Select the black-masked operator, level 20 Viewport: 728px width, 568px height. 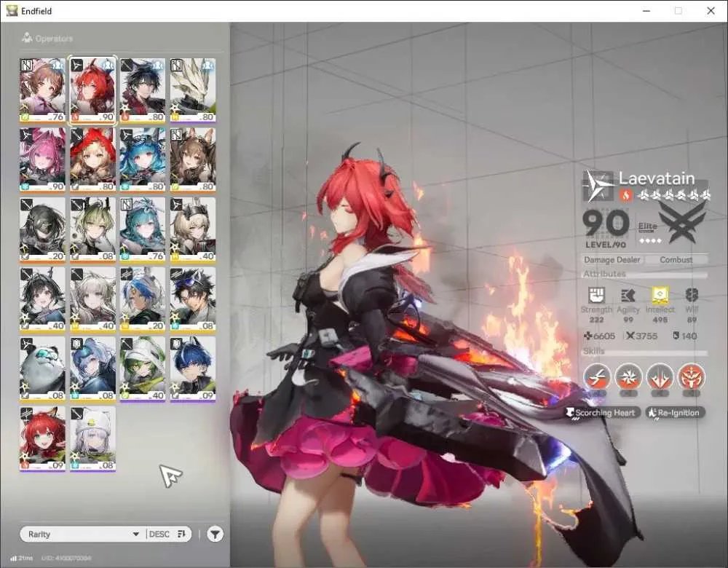[42, 229]
